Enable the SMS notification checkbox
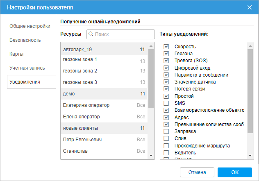Image resolution: width=259 pixels, height=181 pixels. tap(166, 103)
